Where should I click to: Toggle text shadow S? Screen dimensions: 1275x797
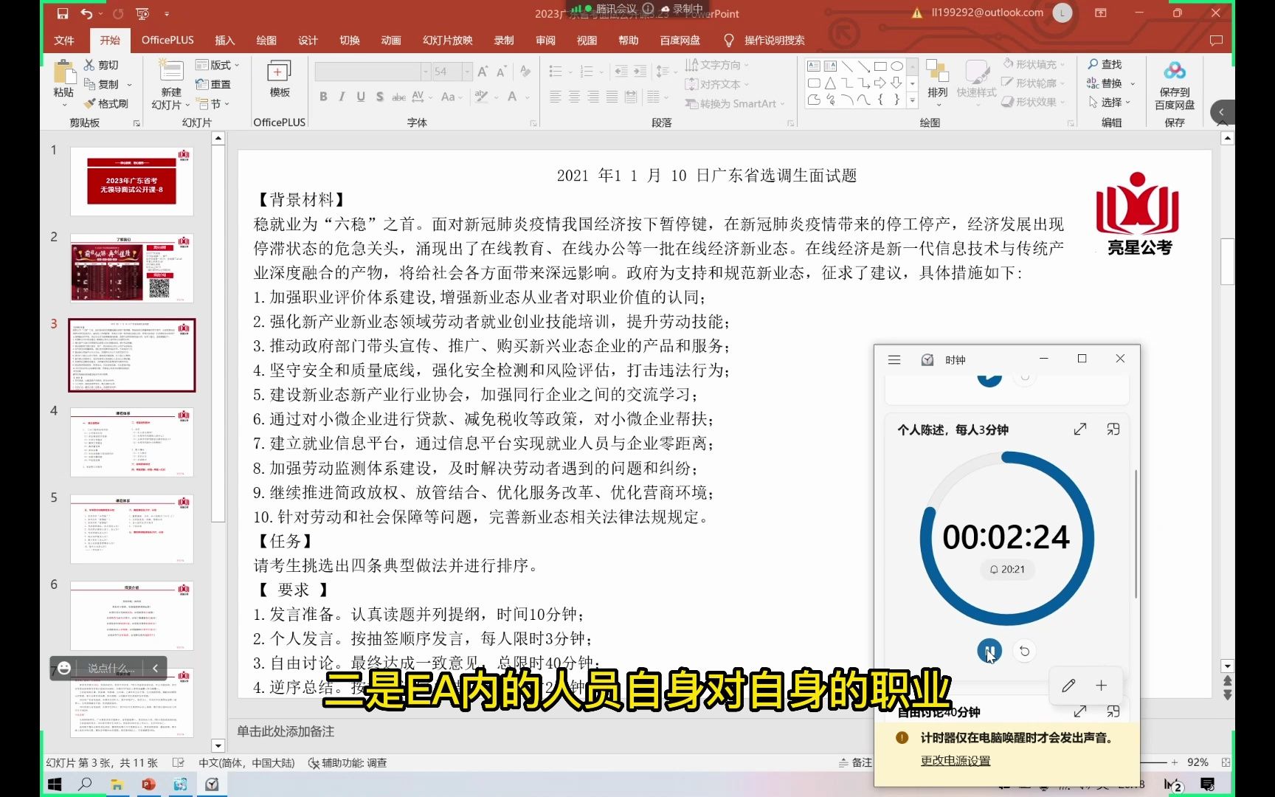pos(379,97)
